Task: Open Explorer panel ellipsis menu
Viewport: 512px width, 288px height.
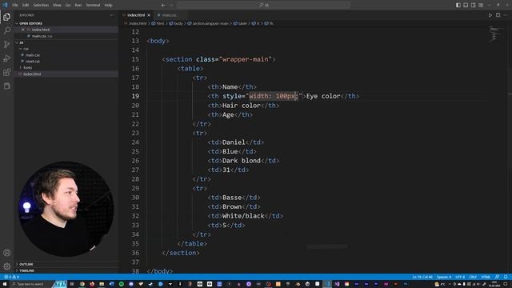Action: point(112,15)
